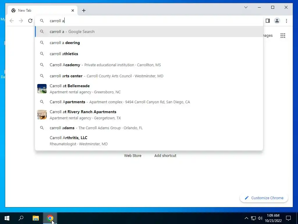Open File Explorer from the taskbar
Viewport: 298px width, 224px height.
36,218
